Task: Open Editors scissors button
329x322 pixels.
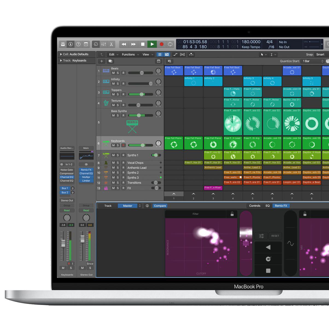Action: tap(111, 44)
